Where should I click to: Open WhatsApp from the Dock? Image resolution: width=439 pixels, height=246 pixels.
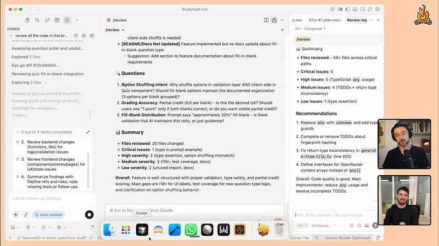[191, 230]
